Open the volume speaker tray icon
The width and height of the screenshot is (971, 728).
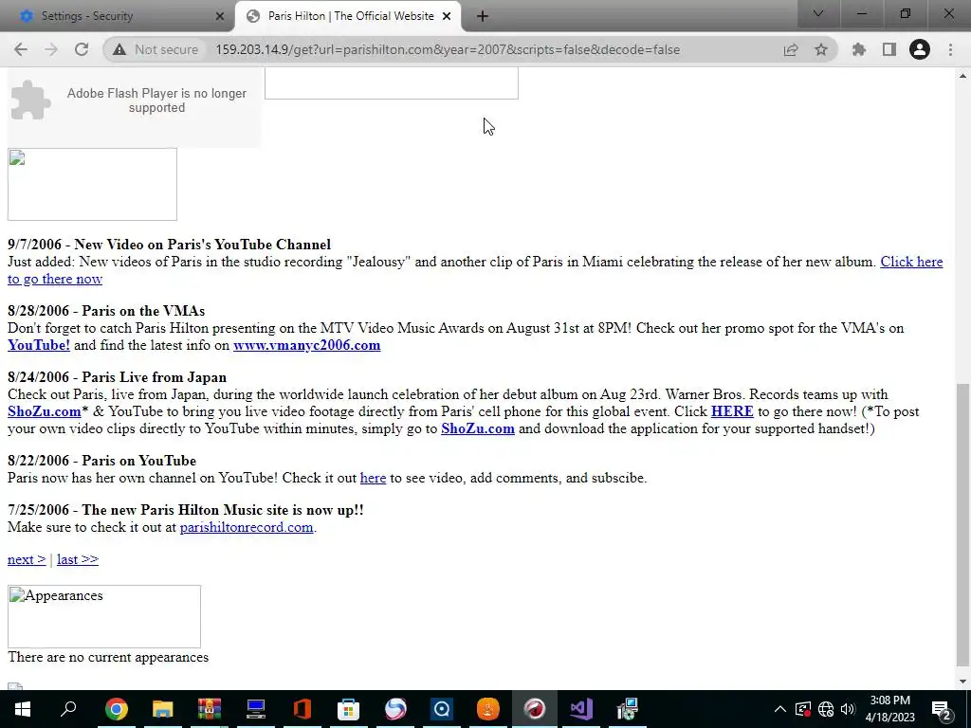coord(848,709)
